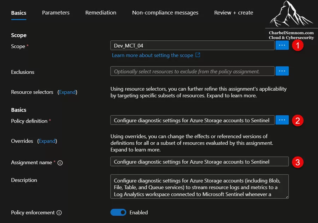Open the Review + create tab

[x=234, y=13]
